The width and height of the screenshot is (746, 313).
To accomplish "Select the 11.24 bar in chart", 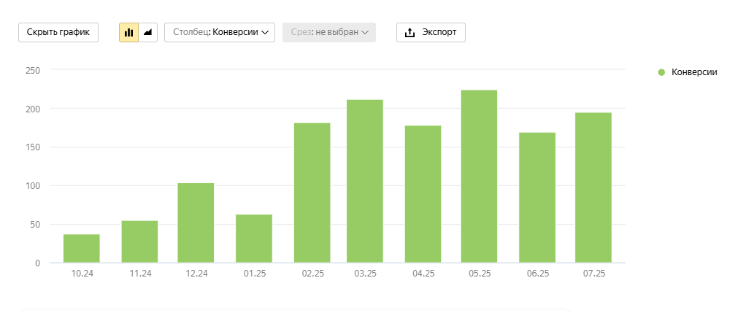I will coord(139,241).
